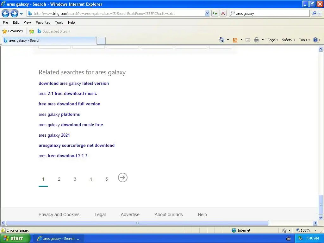
Task: Click the horizontal scrollbar left arrow
Action: [3, 223]
